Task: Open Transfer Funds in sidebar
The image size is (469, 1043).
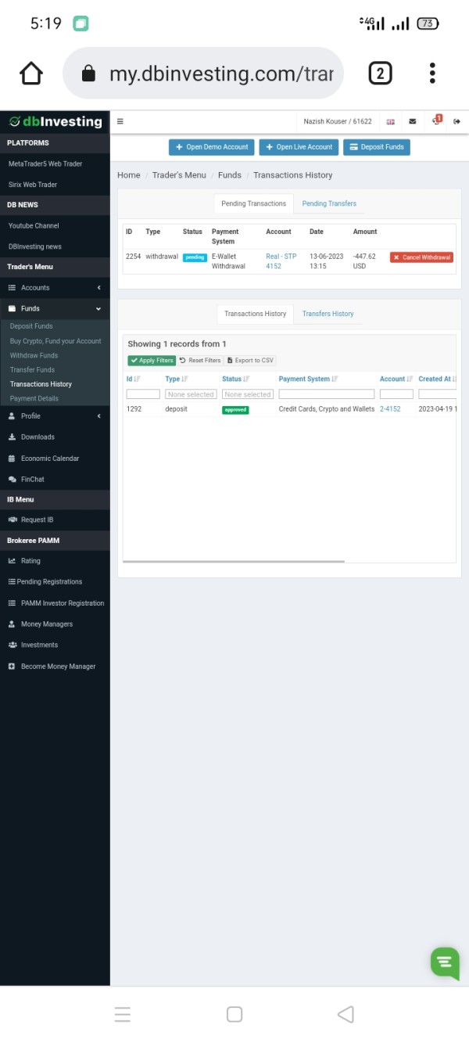Action: [32, 369]
